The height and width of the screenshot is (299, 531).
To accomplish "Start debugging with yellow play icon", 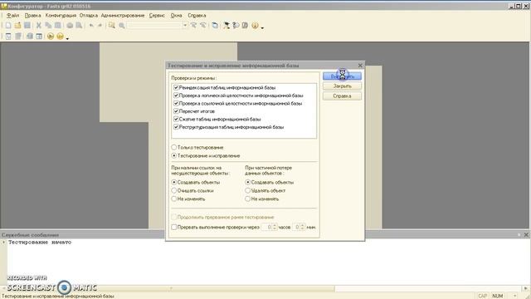I will 51,36.
